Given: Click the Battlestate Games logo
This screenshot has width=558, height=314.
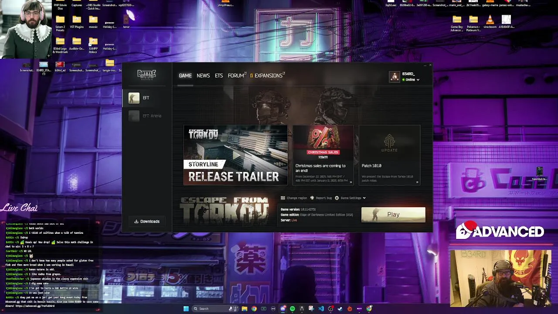Looking at the screenshot, I should 146,75.
